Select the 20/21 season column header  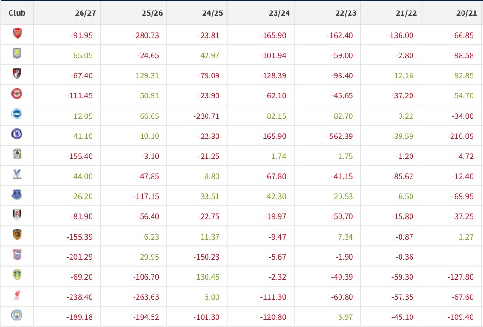pyautogui.click(x=466, y=13)
